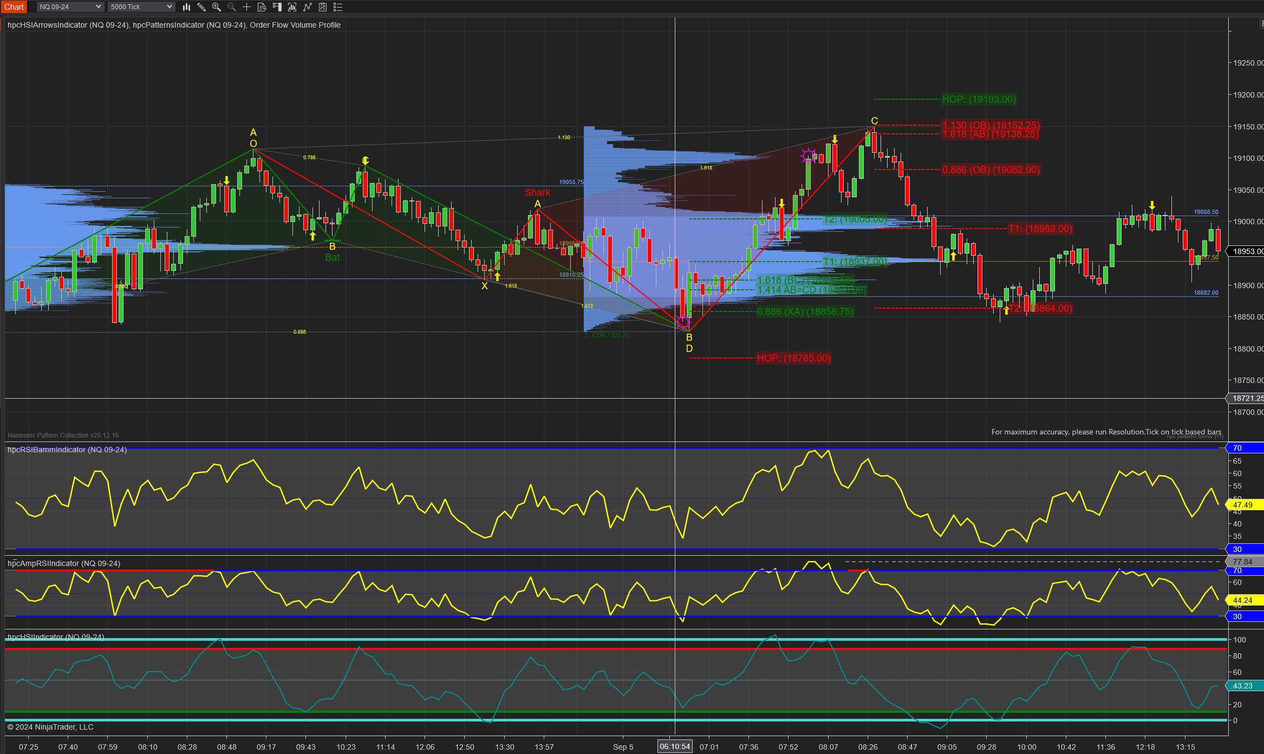The image size is (1264, 754).
Task: Click the 06:10:54 time axis marker
Action: pos(675,746)
